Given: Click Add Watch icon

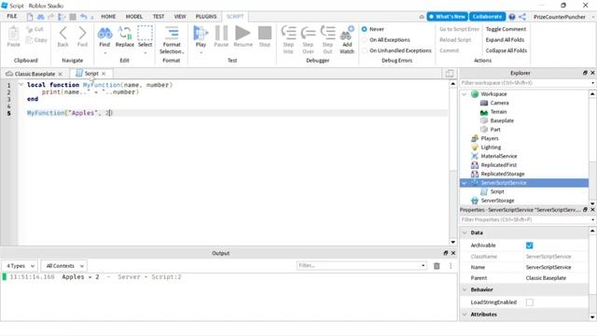Looking at the screenshot, I should click(x=347, y=34).
